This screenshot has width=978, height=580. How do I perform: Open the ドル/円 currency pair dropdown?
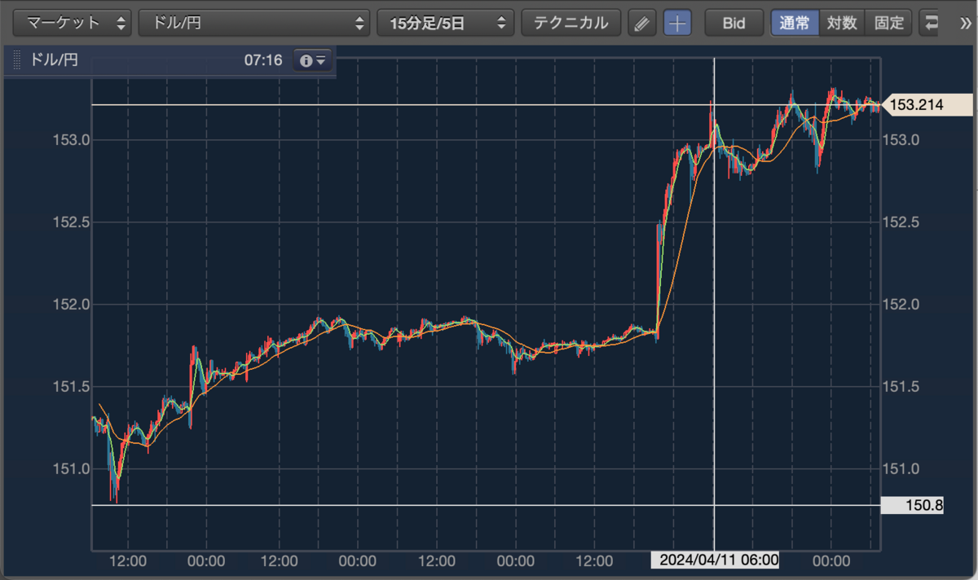click(254, 23)
